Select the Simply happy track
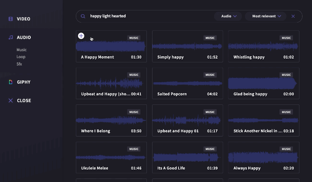Screen dimensions: 312x182 [187, 46]
